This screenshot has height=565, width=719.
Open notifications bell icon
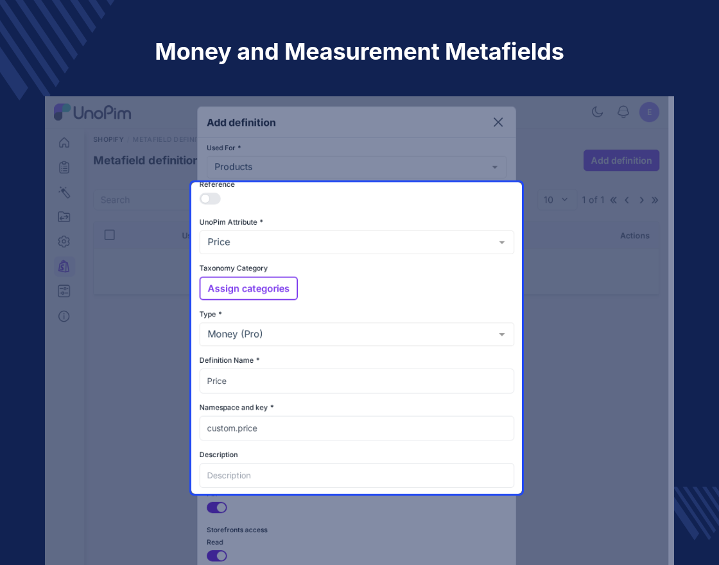[623, 112]
